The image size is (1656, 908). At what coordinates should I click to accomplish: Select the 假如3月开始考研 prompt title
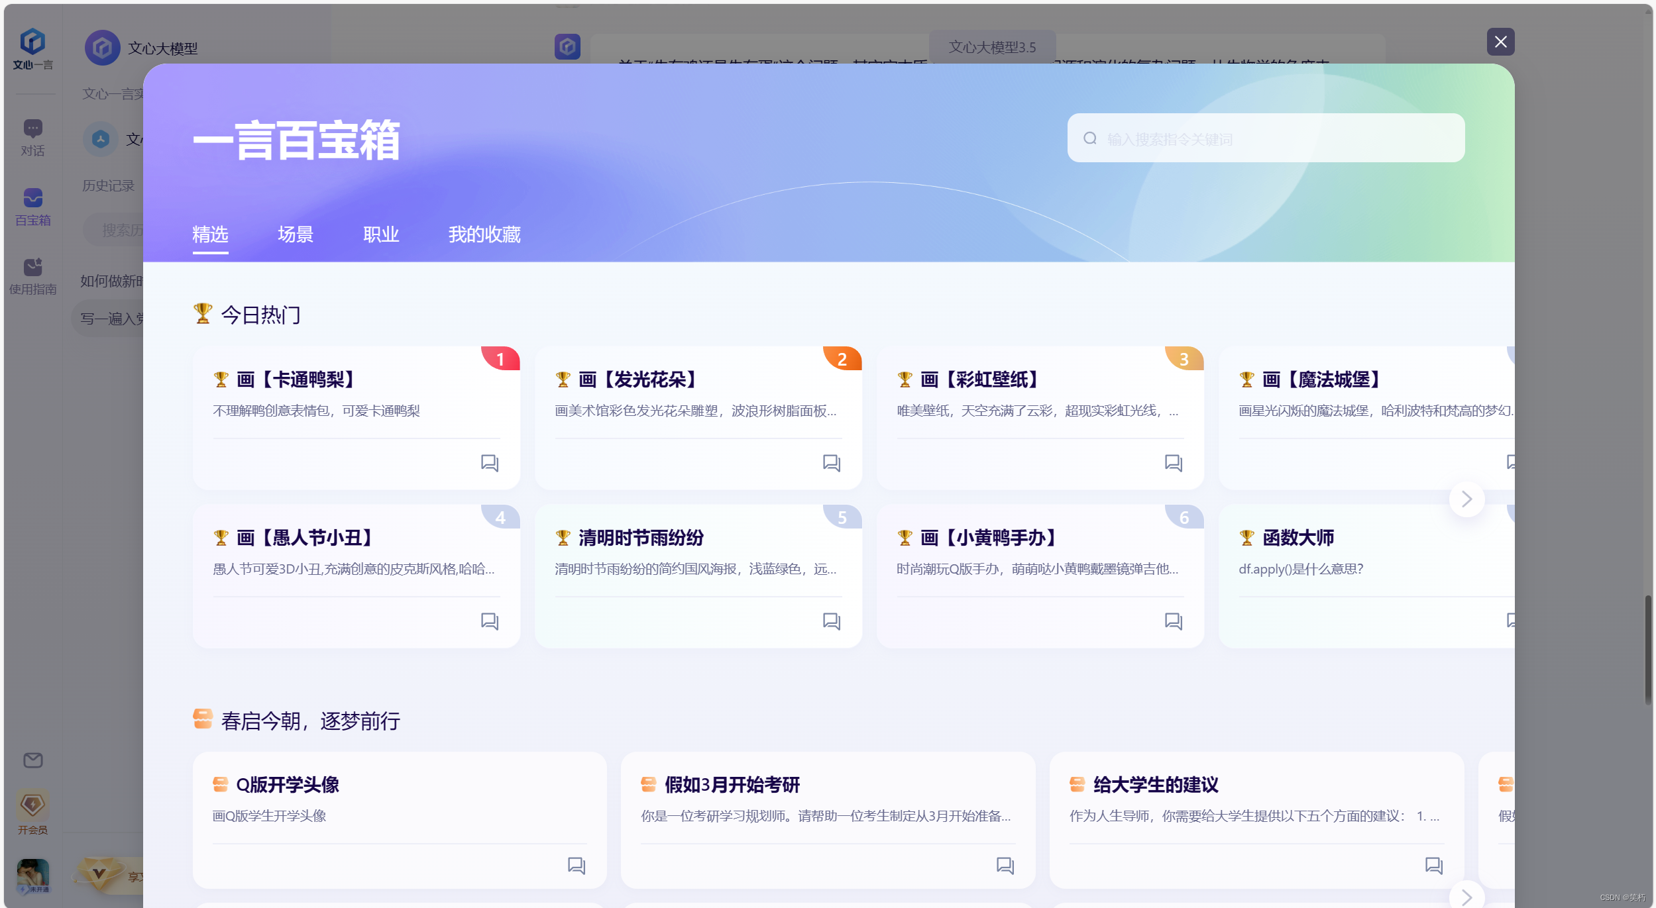coord(732,784)
